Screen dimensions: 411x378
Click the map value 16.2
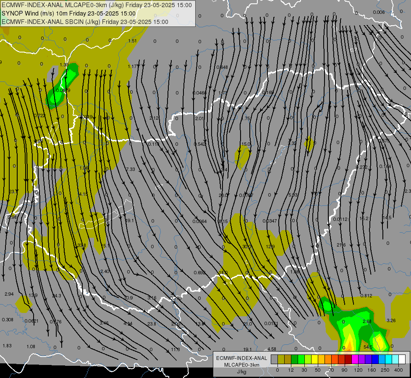(x=364, y=218)
